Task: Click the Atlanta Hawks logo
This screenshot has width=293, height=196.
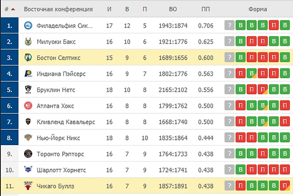Action: pos(28,106)
